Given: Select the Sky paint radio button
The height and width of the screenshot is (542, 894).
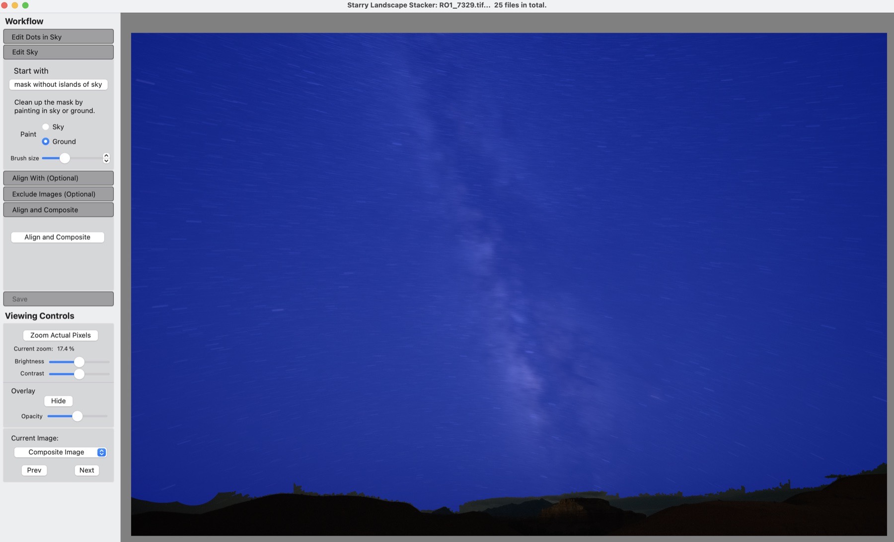Looking at the screenshot, I should [x=46, y=127].
